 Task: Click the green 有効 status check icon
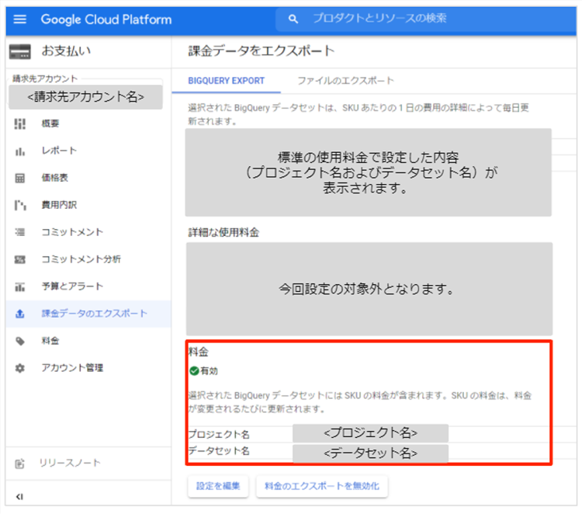(194, 370)
